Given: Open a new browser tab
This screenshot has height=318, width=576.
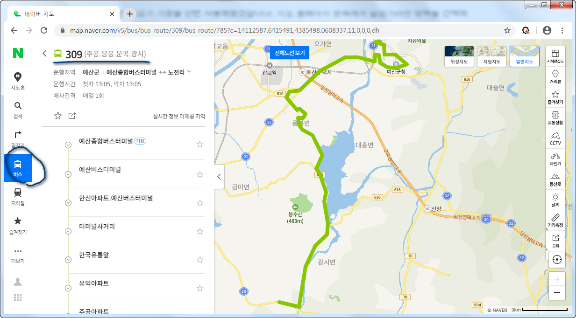Looking at the screenshot, I should [x=130, y=14].
